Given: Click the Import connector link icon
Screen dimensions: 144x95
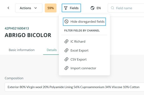Looking at the screenshot, I should tap(66, 68).
